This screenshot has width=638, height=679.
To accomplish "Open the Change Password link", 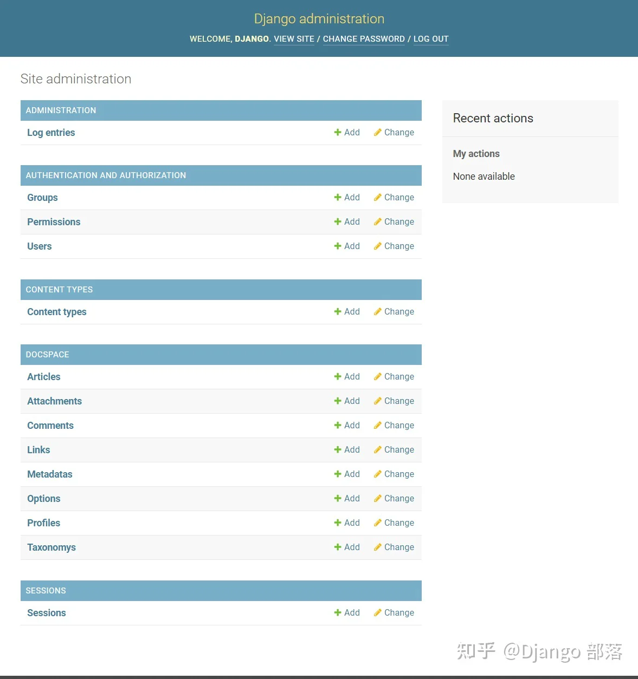I will click(364, 39).
